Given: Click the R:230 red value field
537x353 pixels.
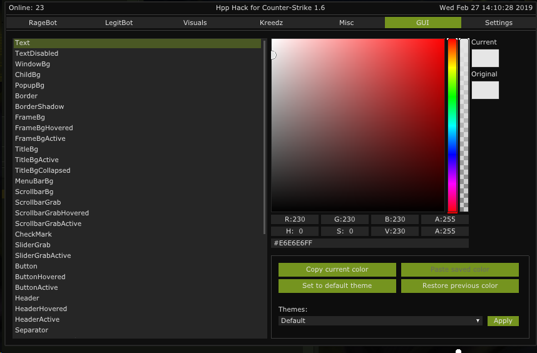Looking at the screenshot, I should [x=295, y=220].
